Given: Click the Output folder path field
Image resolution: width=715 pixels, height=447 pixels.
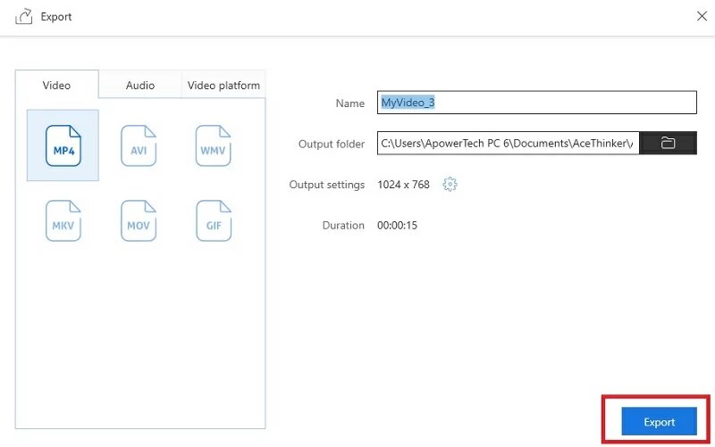Looking at the screenshot, I should click(508, 143).
